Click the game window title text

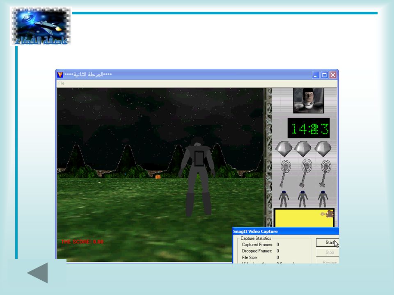[88, 75]
